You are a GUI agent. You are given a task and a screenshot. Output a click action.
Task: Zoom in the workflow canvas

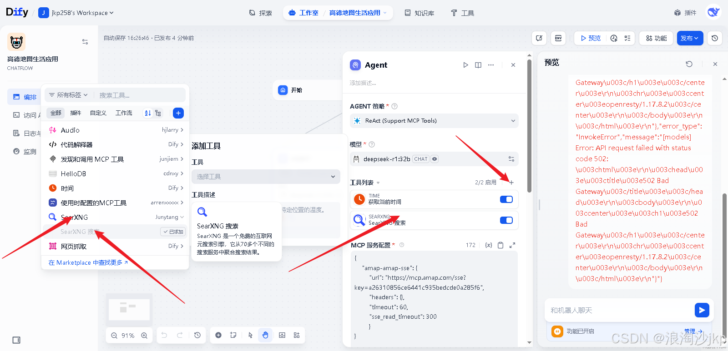coord(144,336)
